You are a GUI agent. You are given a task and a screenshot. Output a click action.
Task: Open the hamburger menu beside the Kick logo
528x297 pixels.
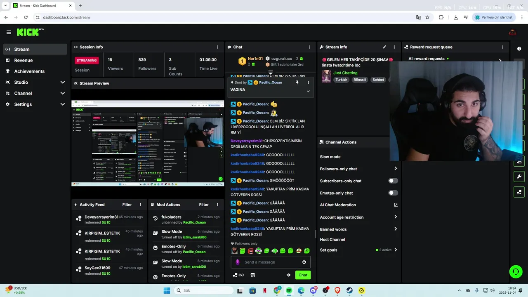9,32
